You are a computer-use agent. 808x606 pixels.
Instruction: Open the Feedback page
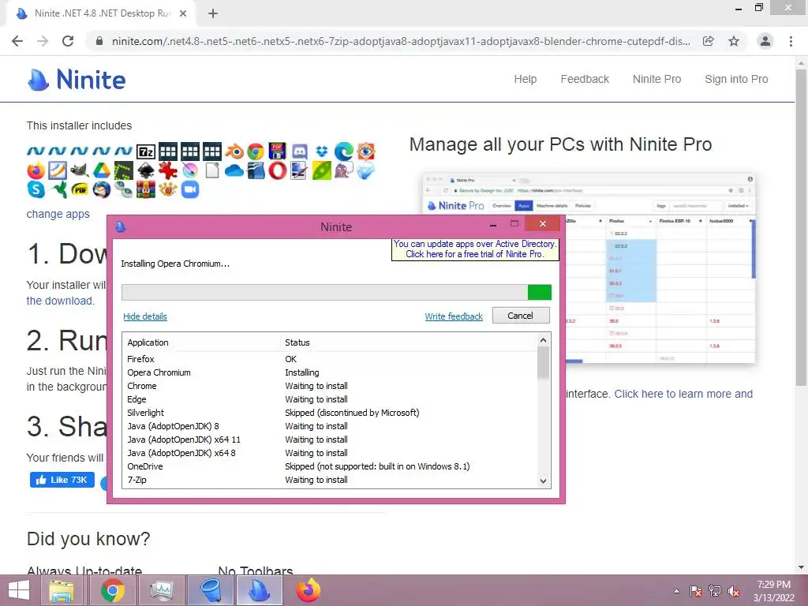tap(585, 79)
